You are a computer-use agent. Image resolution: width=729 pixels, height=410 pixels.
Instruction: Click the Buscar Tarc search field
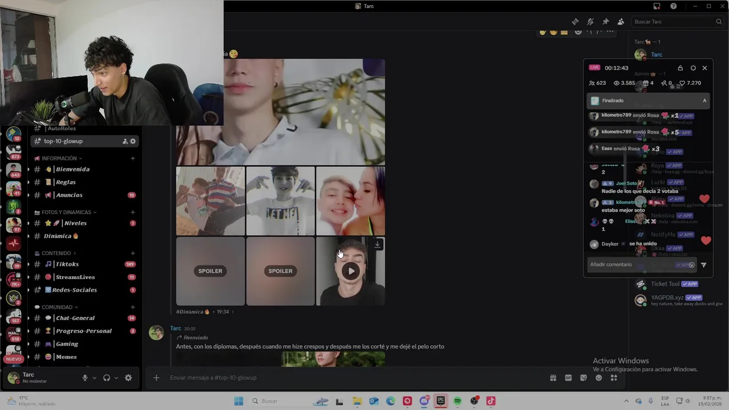(x=678, y=22)
